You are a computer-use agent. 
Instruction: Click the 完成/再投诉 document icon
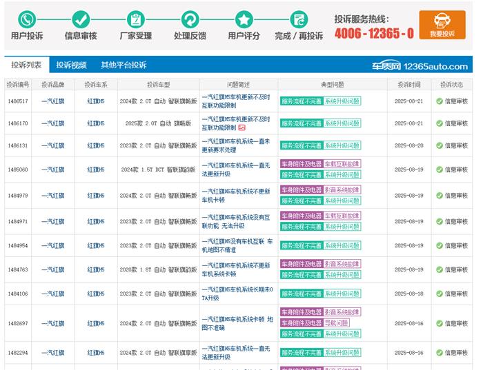(x=298, y=19)
